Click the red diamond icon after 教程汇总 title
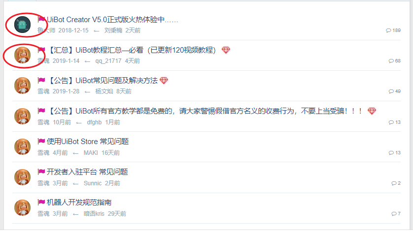The height and width of the screenshot is (232, 413). [226, 50]
